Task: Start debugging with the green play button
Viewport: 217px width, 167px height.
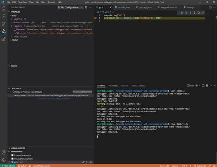Action: (x=59, y=7)
